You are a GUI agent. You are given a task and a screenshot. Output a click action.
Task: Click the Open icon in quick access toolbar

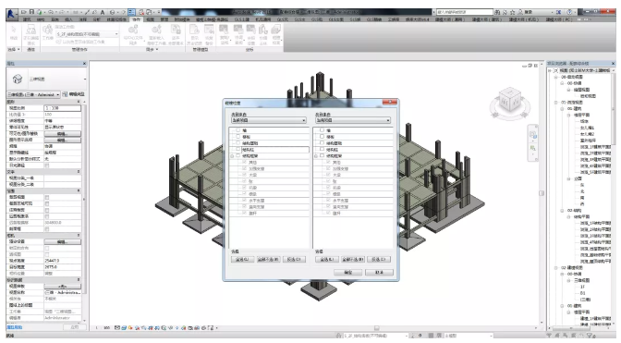(25, 12)
